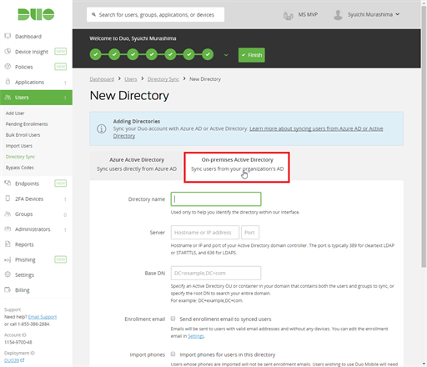Click the Settings gear icon
The image size is (427, 367).
[8, 274]
